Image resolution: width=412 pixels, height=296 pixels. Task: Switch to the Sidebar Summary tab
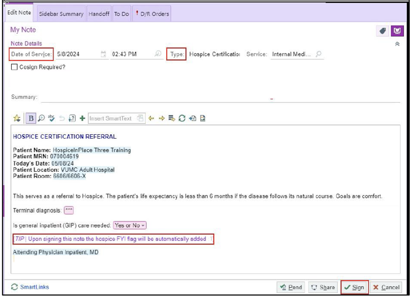pyautogui.click(x=61, y=14)
